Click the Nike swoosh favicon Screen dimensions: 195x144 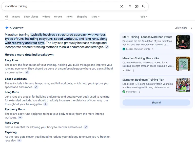click(x=124, y=70)
